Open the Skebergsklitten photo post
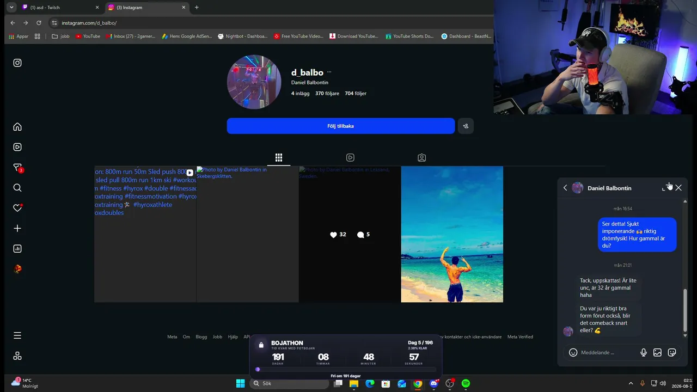This screenshot has width=697, height=392. tap(248, 234)
